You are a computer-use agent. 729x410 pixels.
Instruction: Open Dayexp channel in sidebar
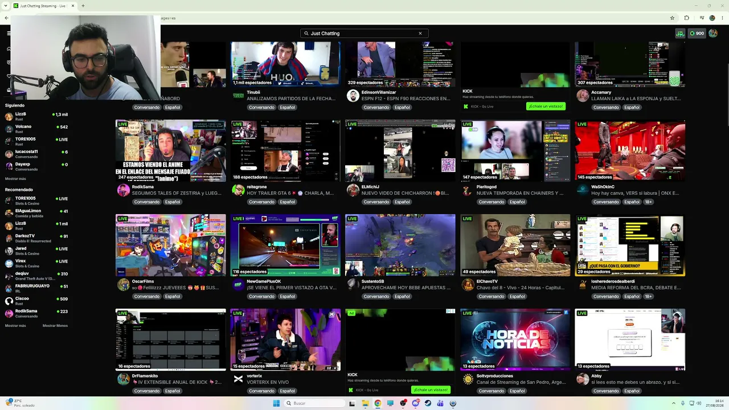[36, 166]
